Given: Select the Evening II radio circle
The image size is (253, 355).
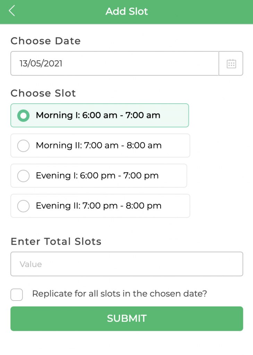Looking at the screenshot, I should pos(23,206).
